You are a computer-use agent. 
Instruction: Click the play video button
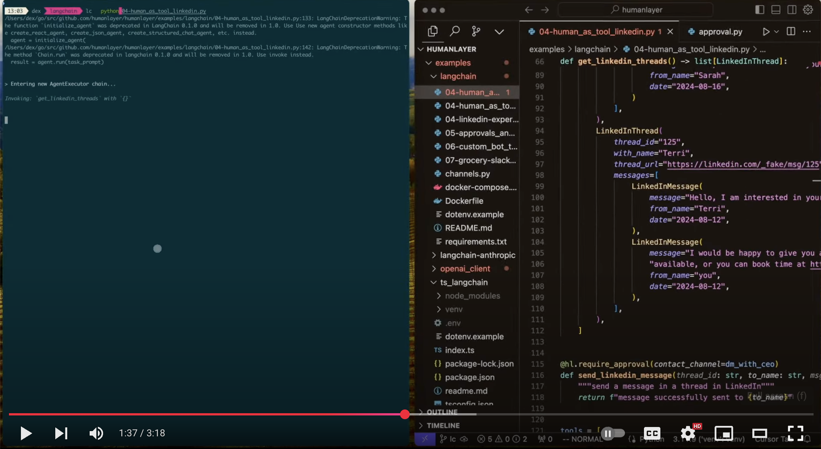(26, 433)
